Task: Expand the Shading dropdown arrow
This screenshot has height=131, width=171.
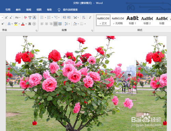Action: [78, 24]
